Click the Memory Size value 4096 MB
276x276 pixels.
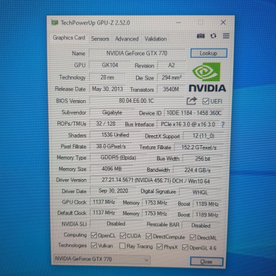coord(112,169)
